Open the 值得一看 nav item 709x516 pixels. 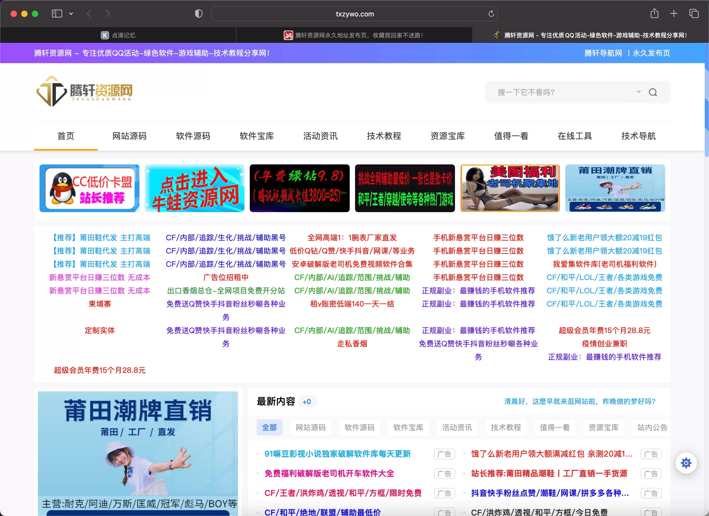[x=511, y=136]
